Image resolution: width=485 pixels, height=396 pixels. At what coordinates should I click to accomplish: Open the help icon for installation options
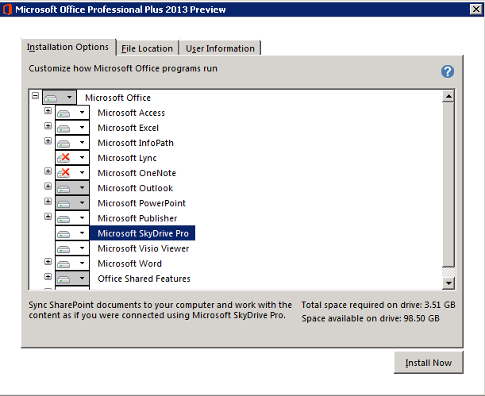[x=448, y=71]
